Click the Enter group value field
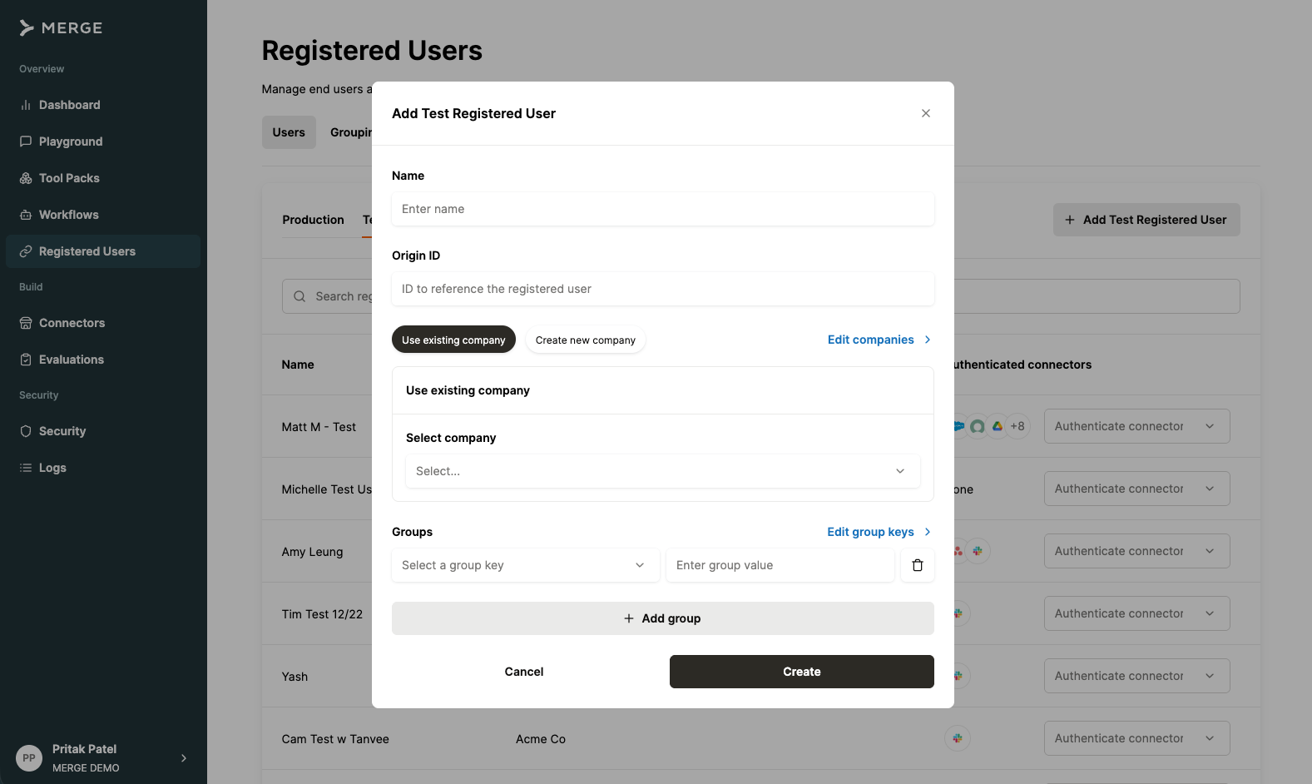The image size is (1312, 784). click(x=780, y=565)
